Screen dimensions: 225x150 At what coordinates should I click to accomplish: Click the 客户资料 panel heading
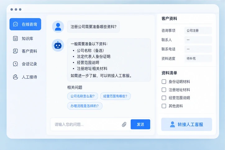(x=169, y=19)
